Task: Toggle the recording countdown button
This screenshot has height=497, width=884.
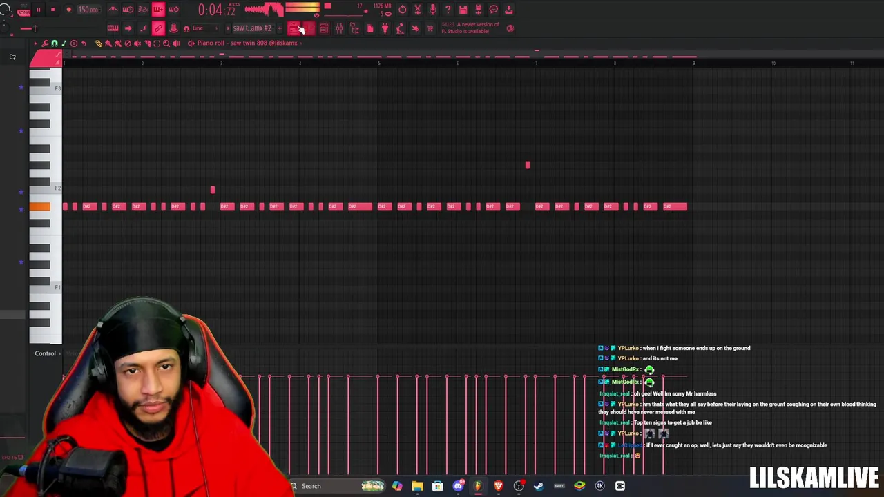Action: (143, 10)
